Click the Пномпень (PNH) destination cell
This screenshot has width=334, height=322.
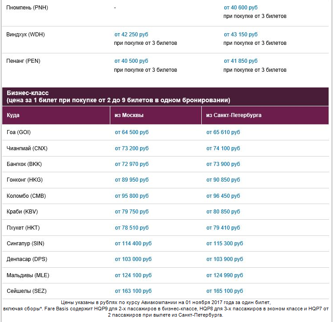[x=27, y=8]
